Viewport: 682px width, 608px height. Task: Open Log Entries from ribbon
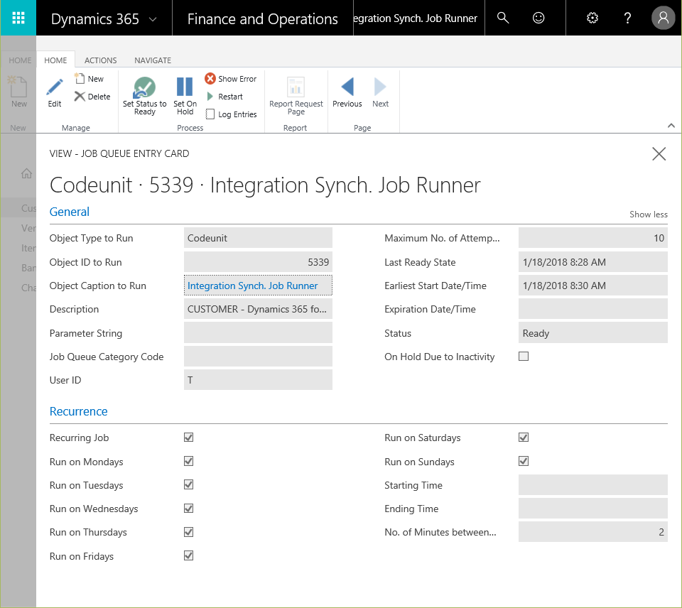(231, 114)
